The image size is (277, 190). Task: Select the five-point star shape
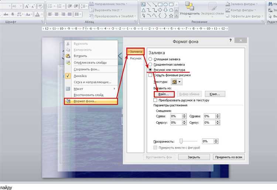[x=171, y=16]
